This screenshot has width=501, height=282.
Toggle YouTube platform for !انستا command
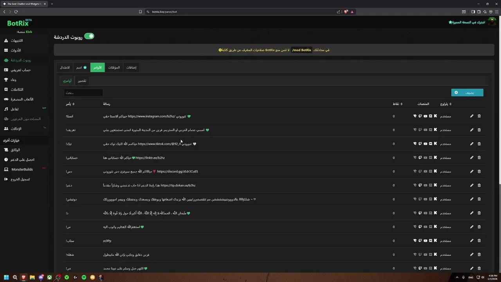(x=425, y=116)
